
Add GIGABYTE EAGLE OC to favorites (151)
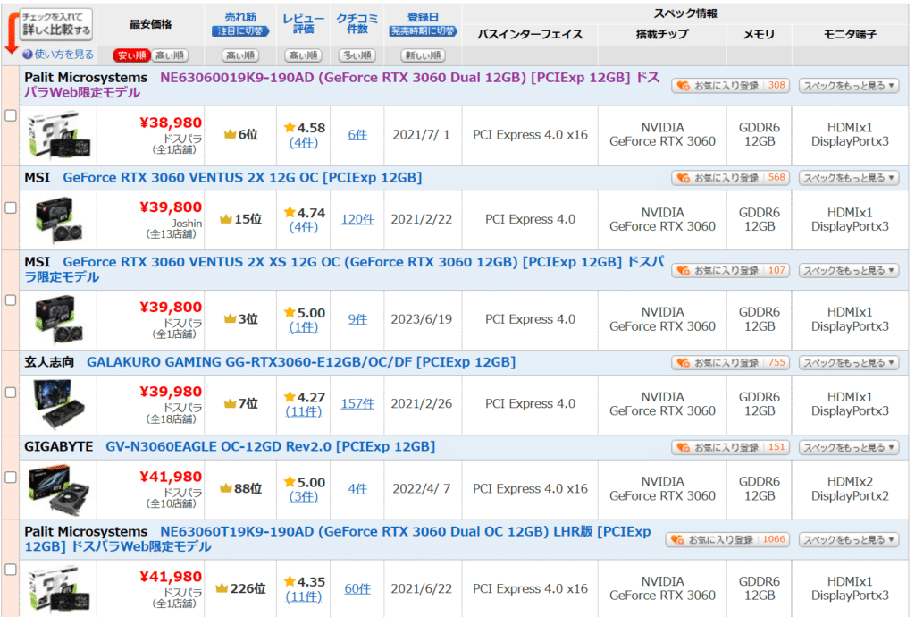coord(730,448)
